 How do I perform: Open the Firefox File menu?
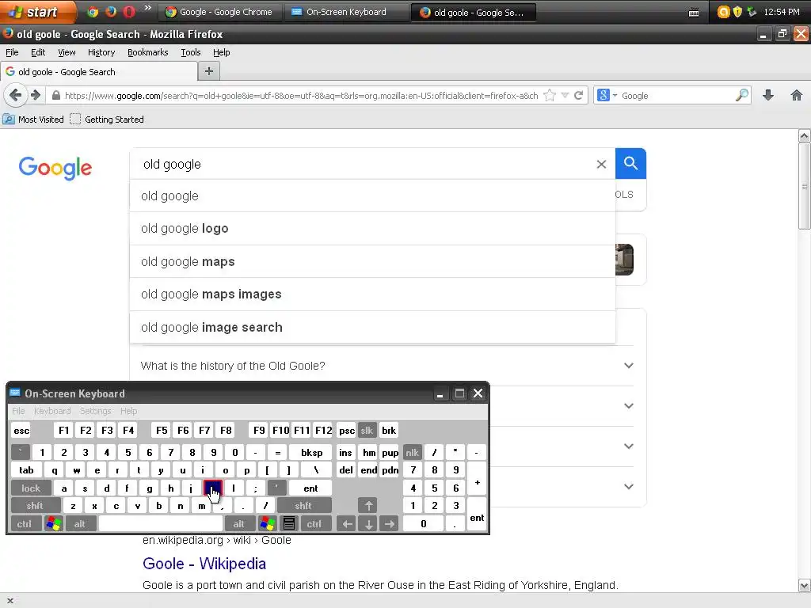pos(12,52)
